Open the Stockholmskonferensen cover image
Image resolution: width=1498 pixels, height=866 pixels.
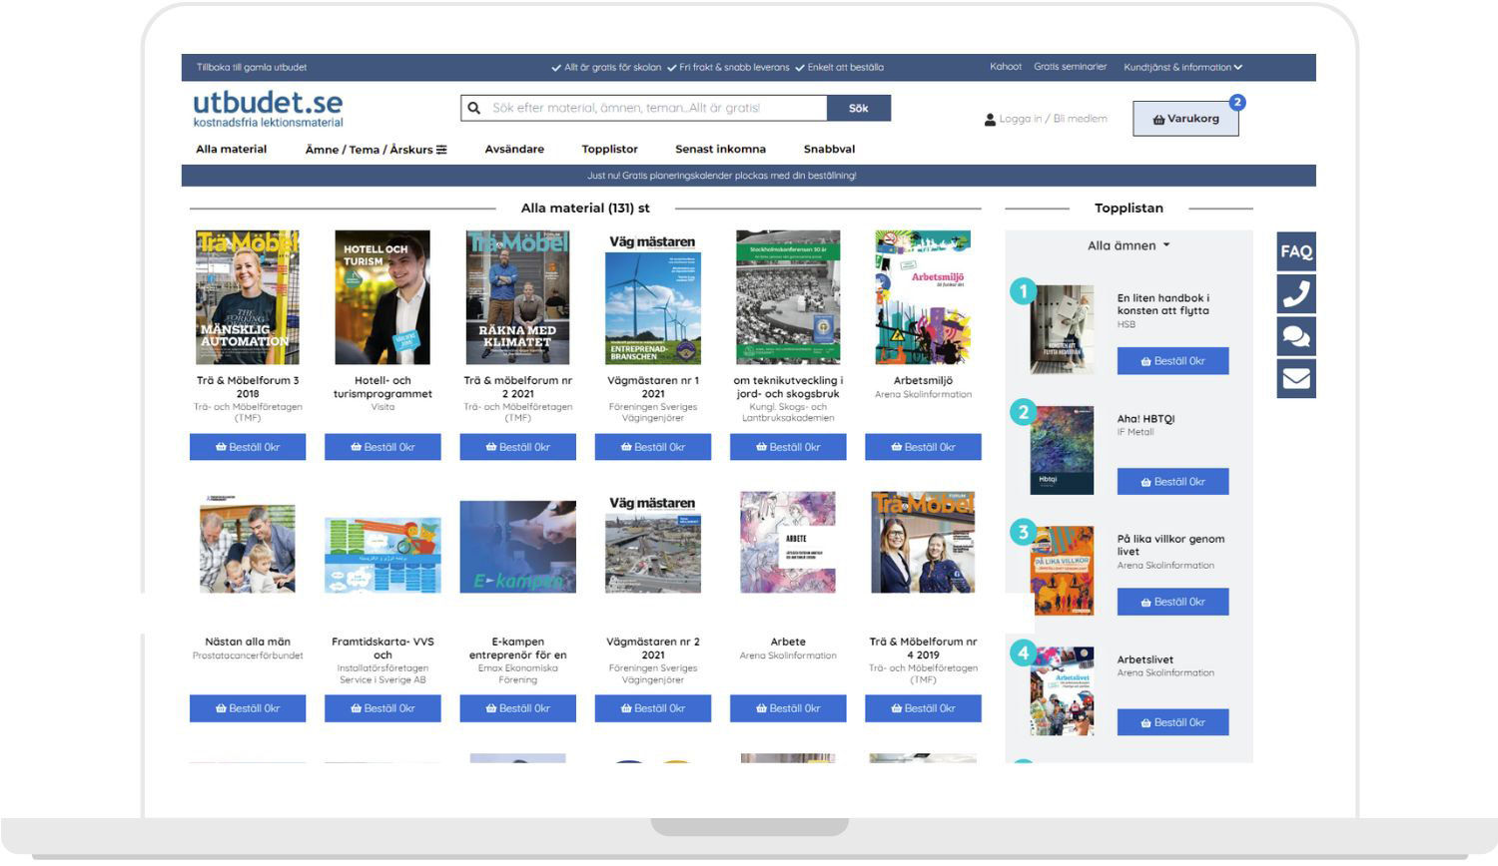click(788, 297)
